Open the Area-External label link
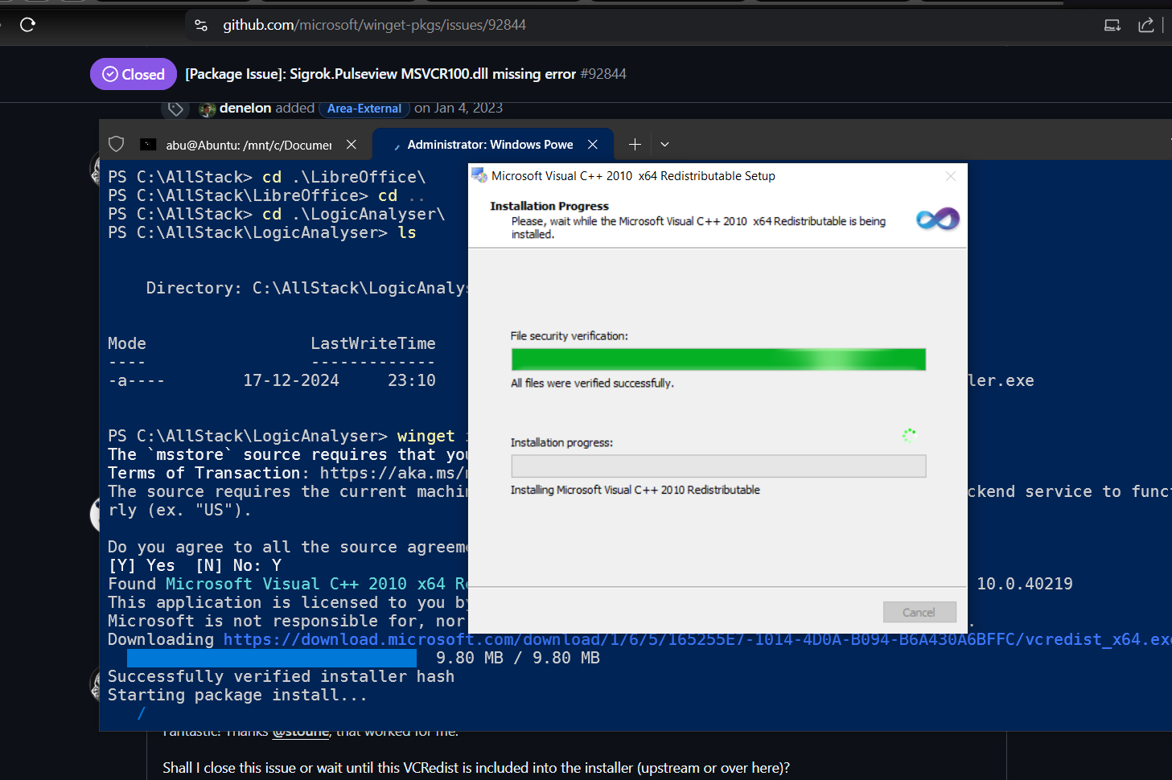The height and width of the screenshot is (780, 1172). pos(364,109)
